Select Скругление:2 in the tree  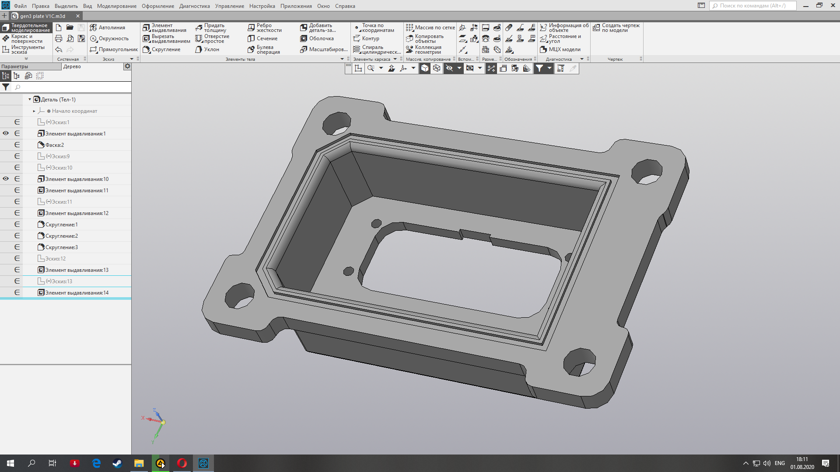pyautogui.click(x=62, y=236)
